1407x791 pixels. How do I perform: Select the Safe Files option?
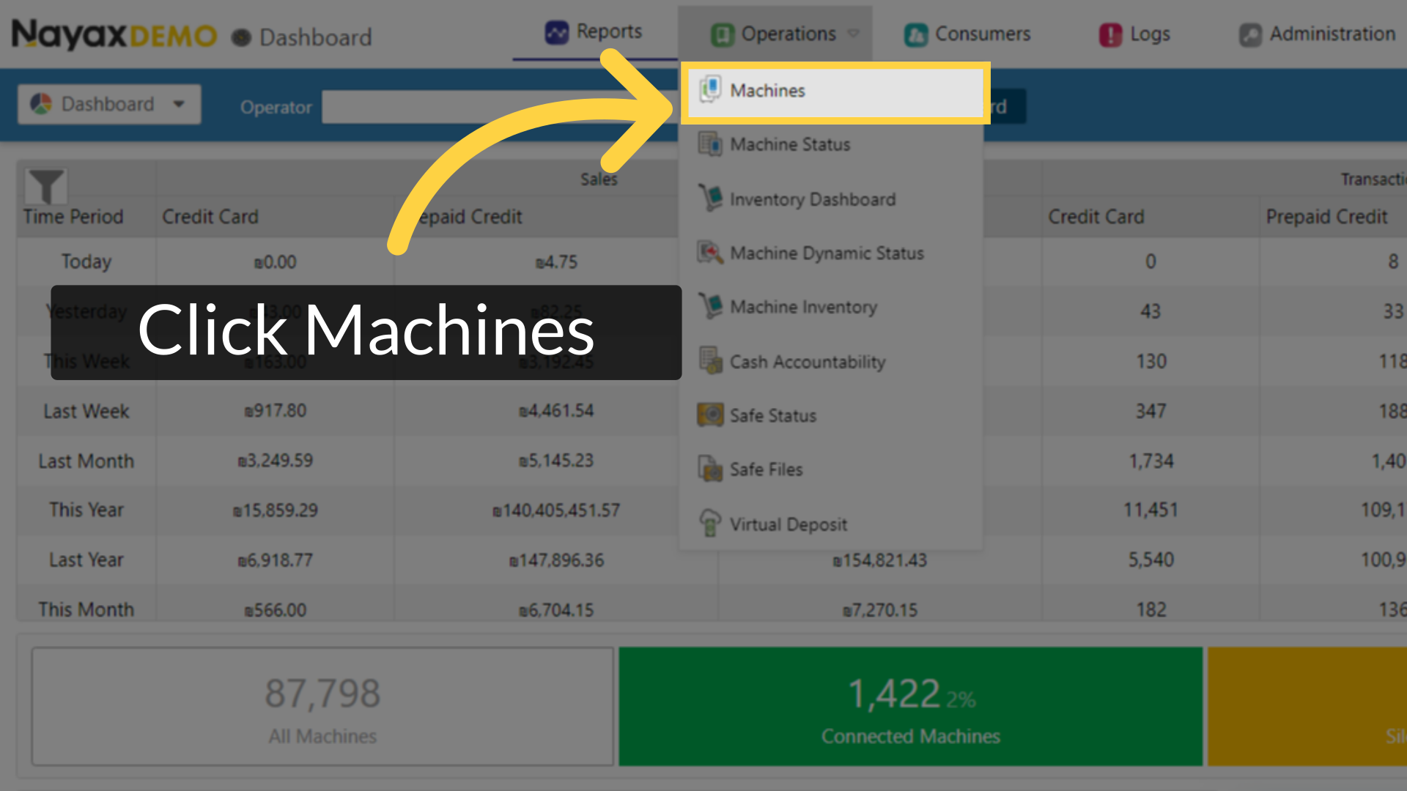[709, 469]
